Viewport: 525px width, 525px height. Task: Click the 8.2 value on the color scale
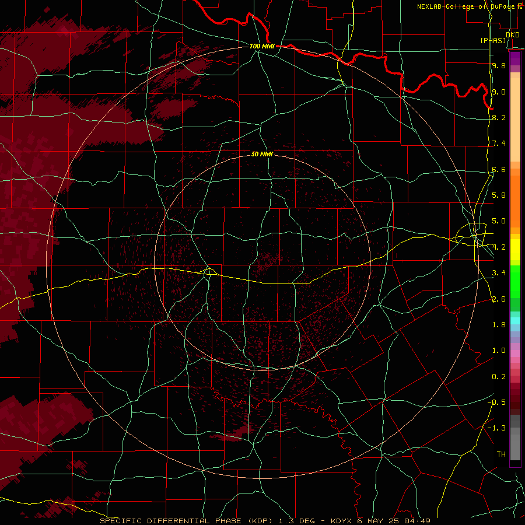[499, 117]
